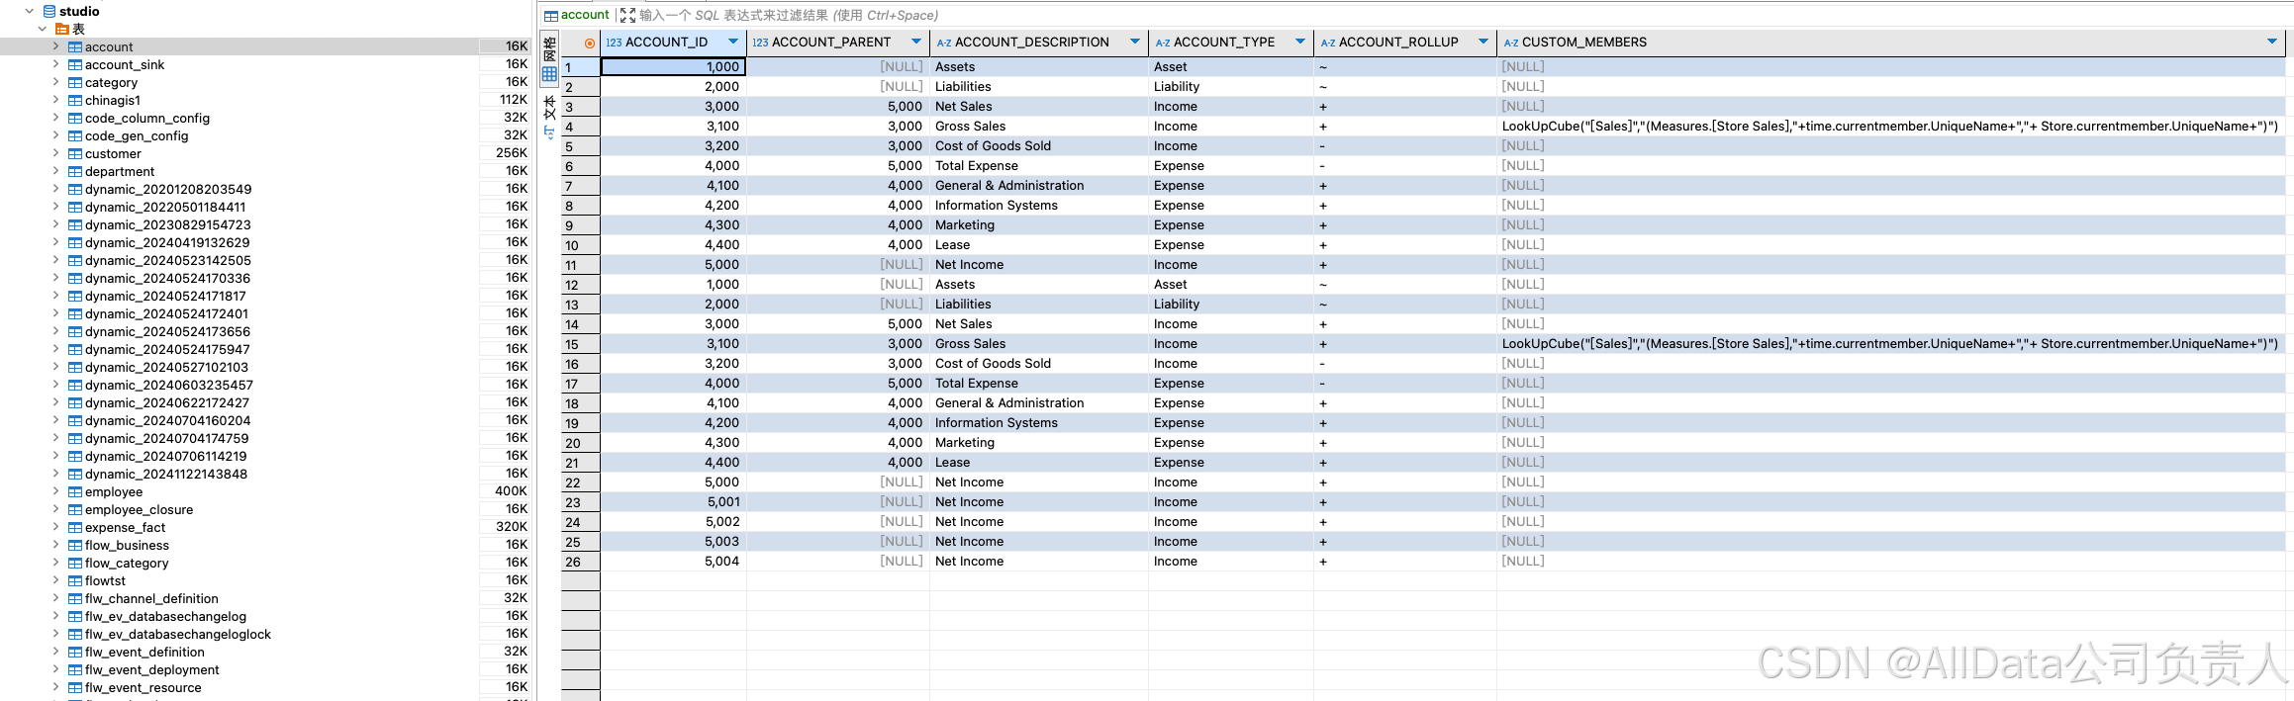The width and height of the screenshot is (2294, 701).
Task: Click the Marketing cell in row 20
Action: pos(1039,443)
